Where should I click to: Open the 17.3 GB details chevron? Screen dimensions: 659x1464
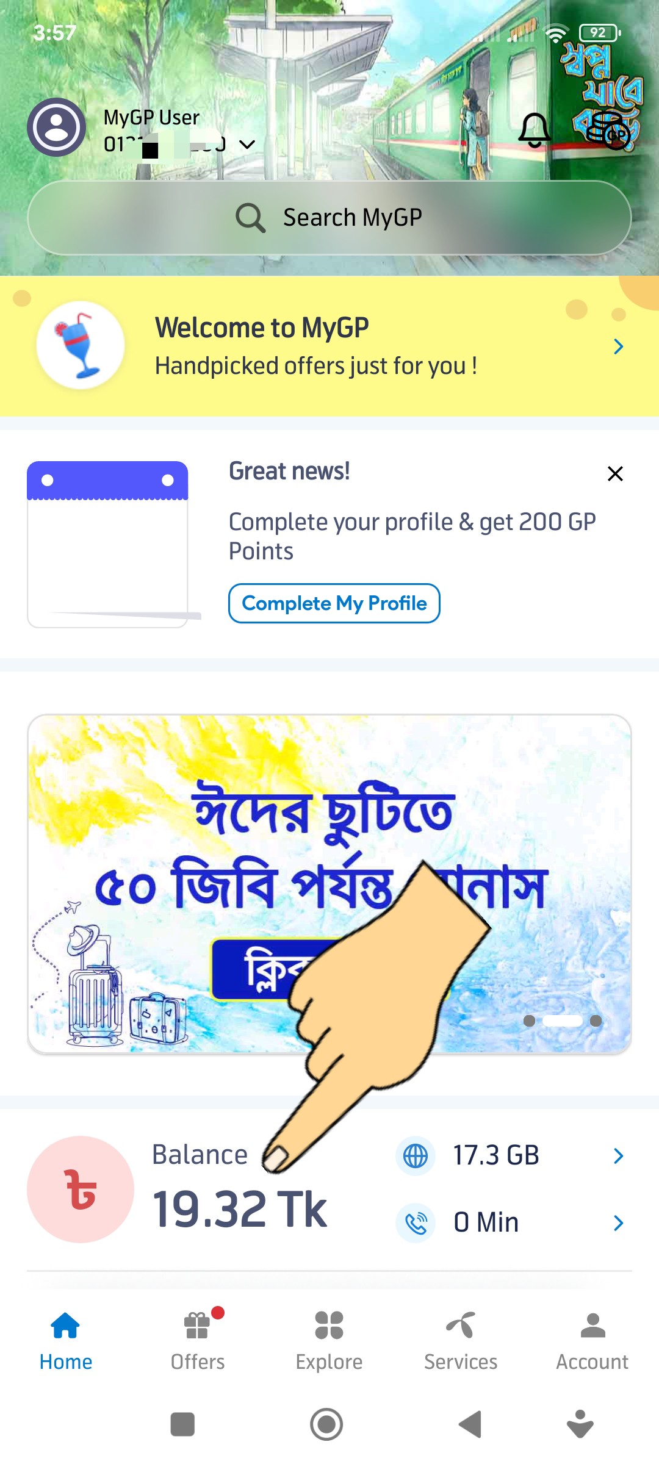coord(618,1155)
